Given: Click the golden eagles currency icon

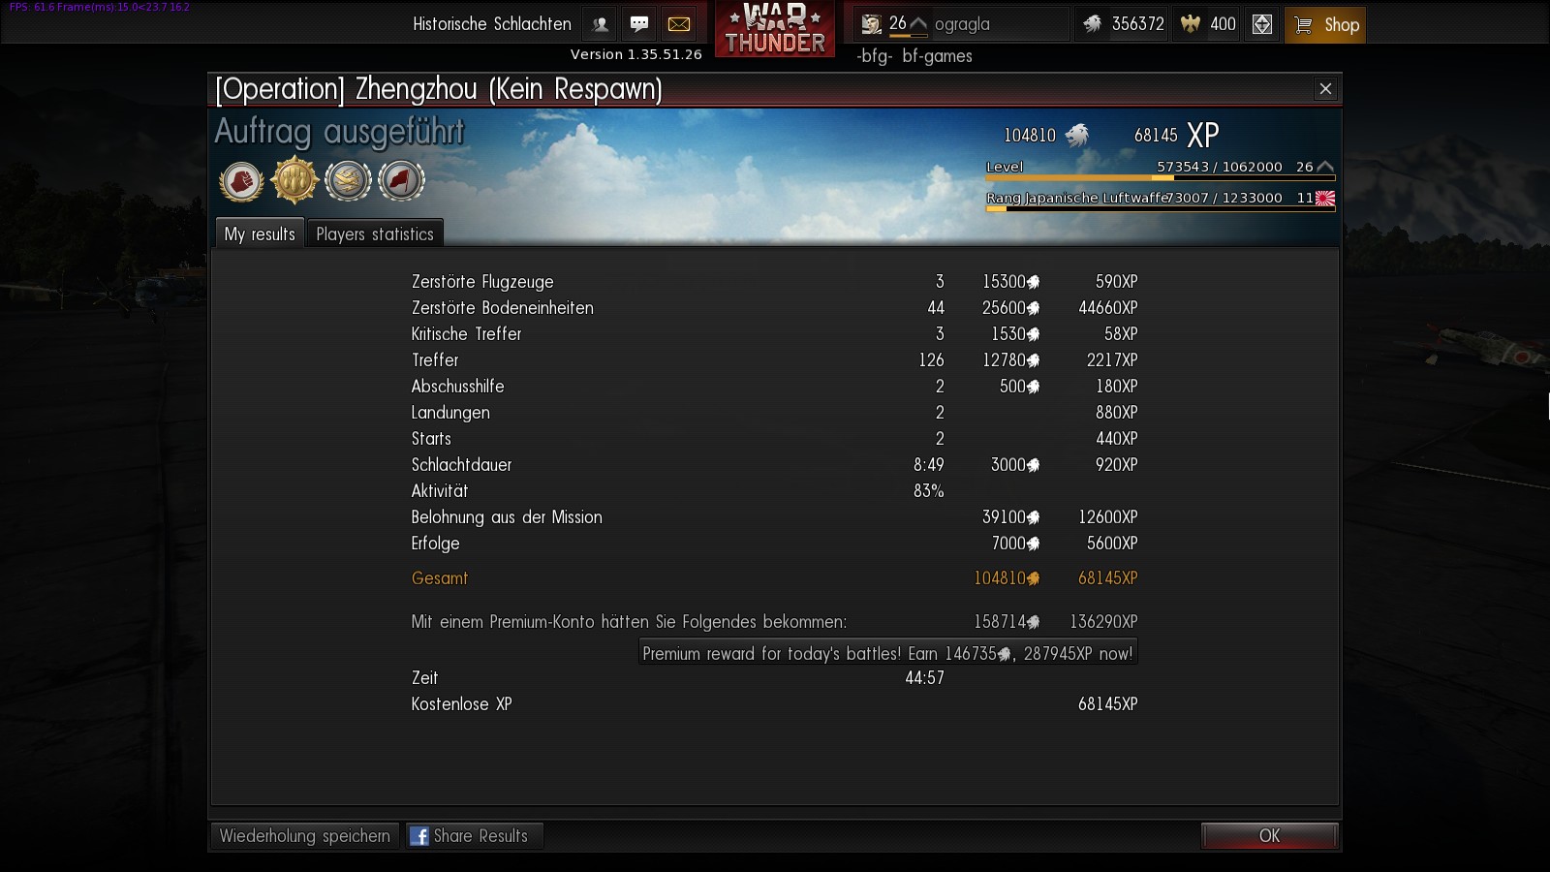Looking at the screenshot, I should pyautogui.click(x=1191, y=24).
